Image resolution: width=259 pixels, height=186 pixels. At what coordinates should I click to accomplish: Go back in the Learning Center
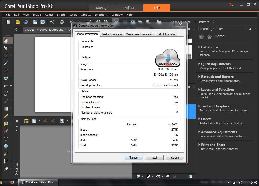pos(201,37)
